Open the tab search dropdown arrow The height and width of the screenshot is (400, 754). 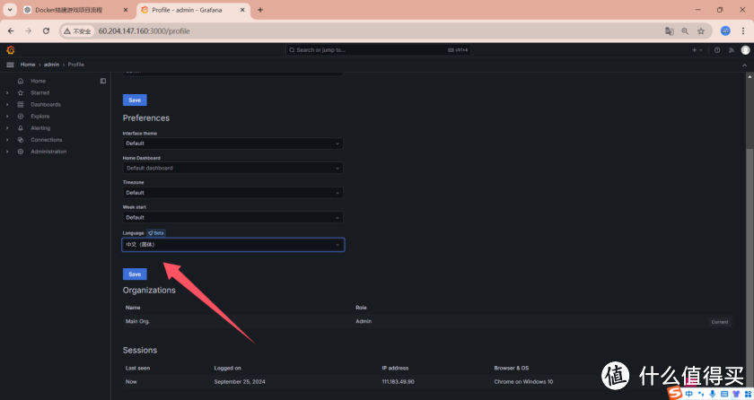pyautogui.click(x=10, y=10)
